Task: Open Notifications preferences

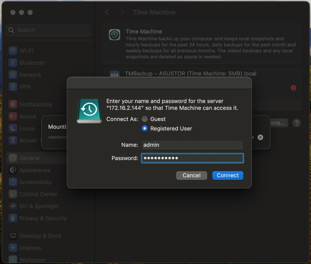Action: tap(35, 104)
